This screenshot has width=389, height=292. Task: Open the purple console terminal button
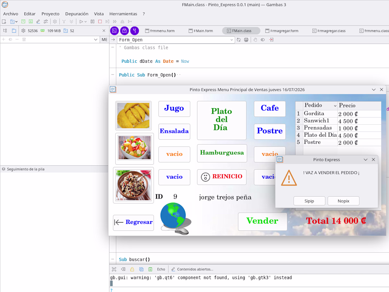tap(114, 30)
